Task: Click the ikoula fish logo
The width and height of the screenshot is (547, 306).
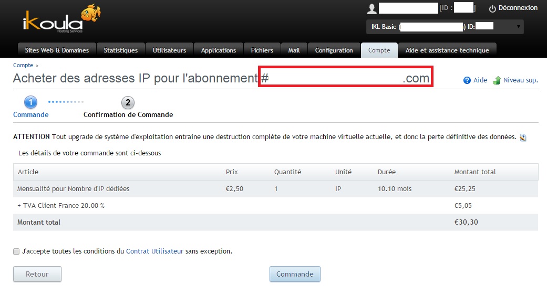Action: [x=60, y=20]
